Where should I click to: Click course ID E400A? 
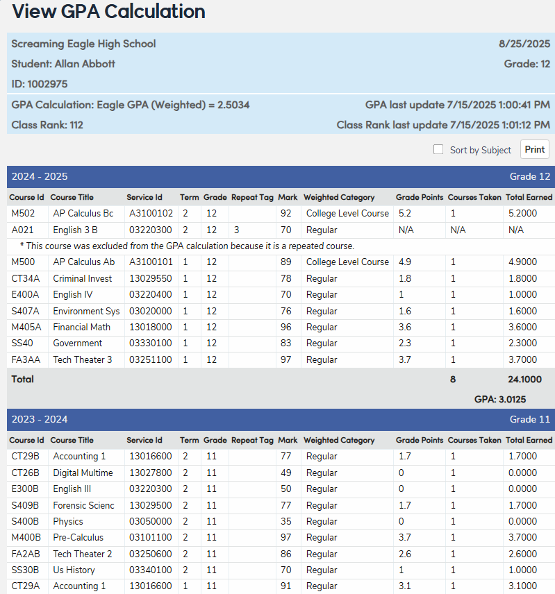coord(25,294)
